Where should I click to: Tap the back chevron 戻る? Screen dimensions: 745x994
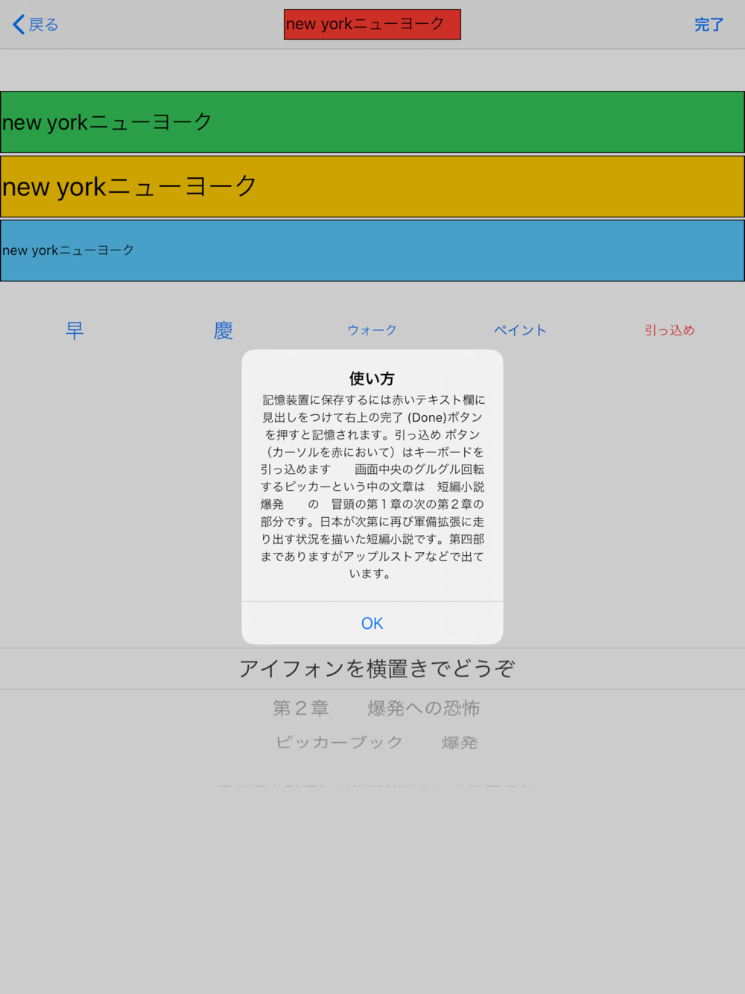35,25
